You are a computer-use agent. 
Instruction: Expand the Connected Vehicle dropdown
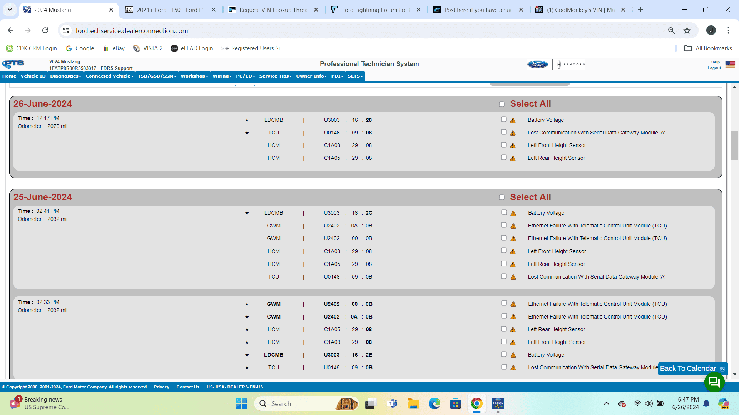coord(109,76)
